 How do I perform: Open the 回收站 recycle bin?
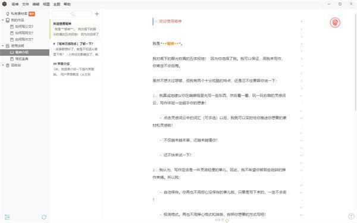pyautogui.click(x=16, y=65)
